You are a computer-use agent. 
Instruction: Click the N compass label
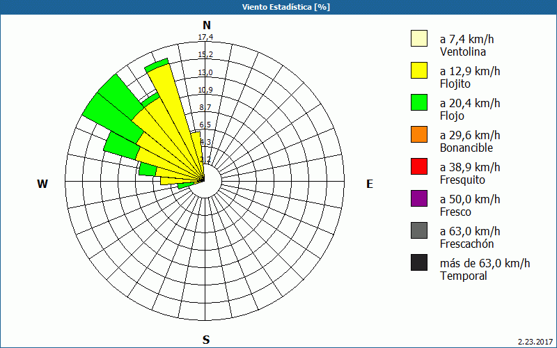pyautogui.click(x=207, y=25)
